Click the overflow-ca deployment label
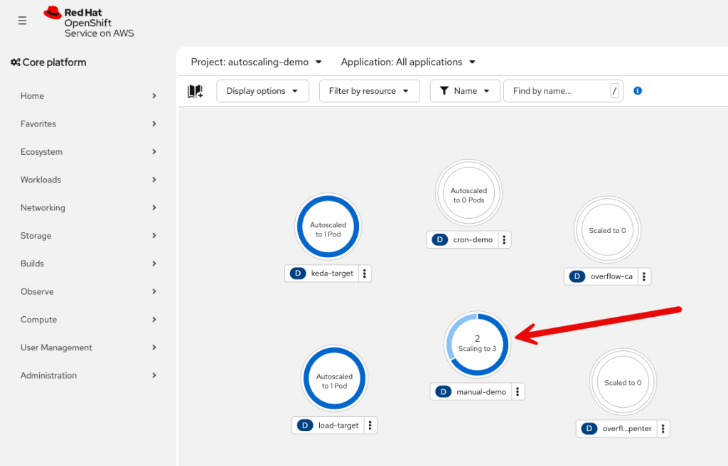 coord(611,276)
